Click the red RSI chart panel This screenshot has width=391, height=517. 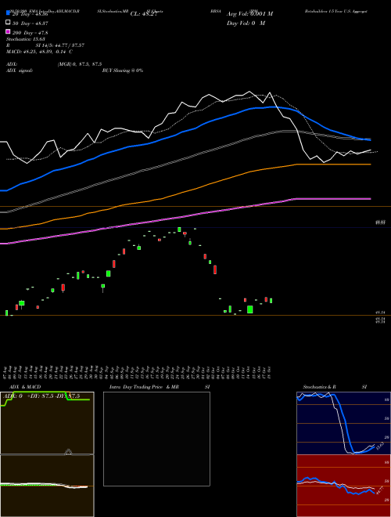click(343, 486)
